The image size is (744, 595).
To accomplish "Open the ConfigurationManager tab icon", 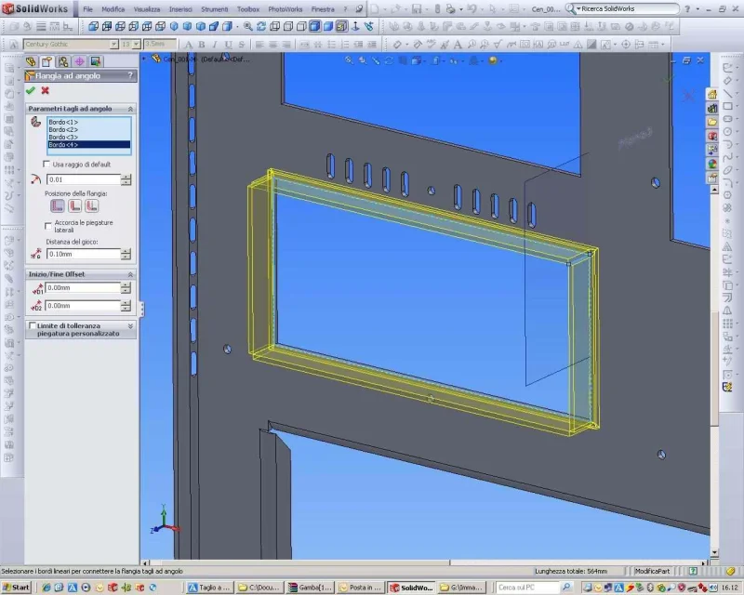I will [x=62, y=61].
